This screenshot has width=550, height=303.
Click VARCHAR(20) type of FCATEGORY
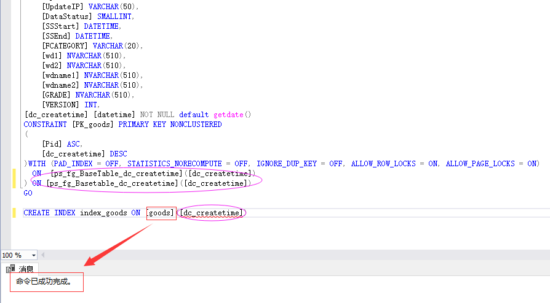[116, 46]
